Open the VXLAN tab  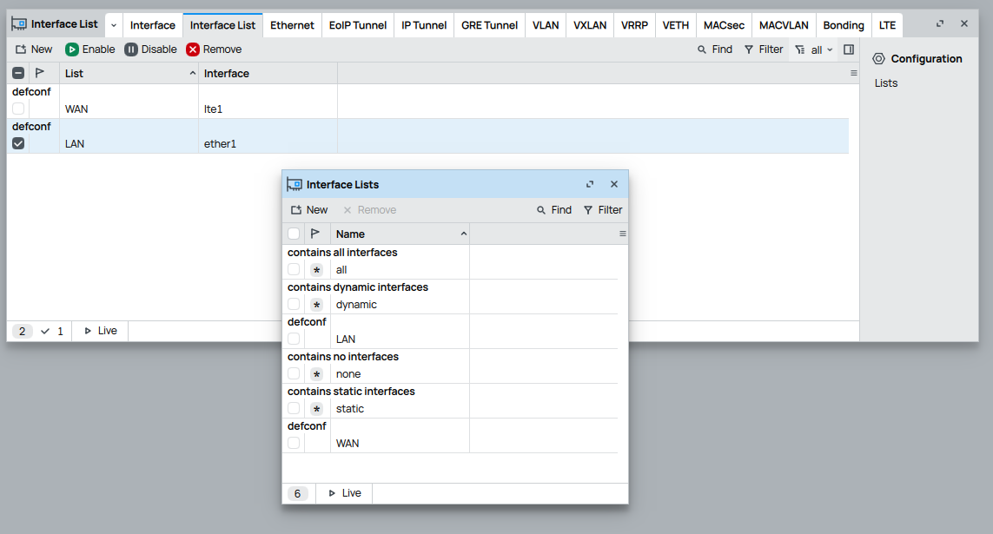(590, 25)
